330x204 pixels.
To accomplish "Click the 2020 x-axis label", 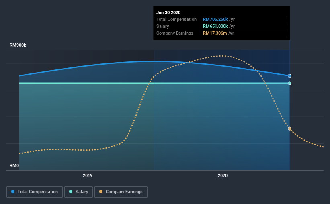I will pyautogui.click(x=223, y=175).
